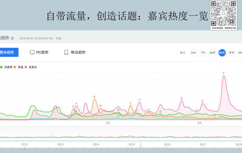The height and width of the screenshot is (153, 242).
Task: Switch to the 移动趋势 tab
Action: [75, 52]
